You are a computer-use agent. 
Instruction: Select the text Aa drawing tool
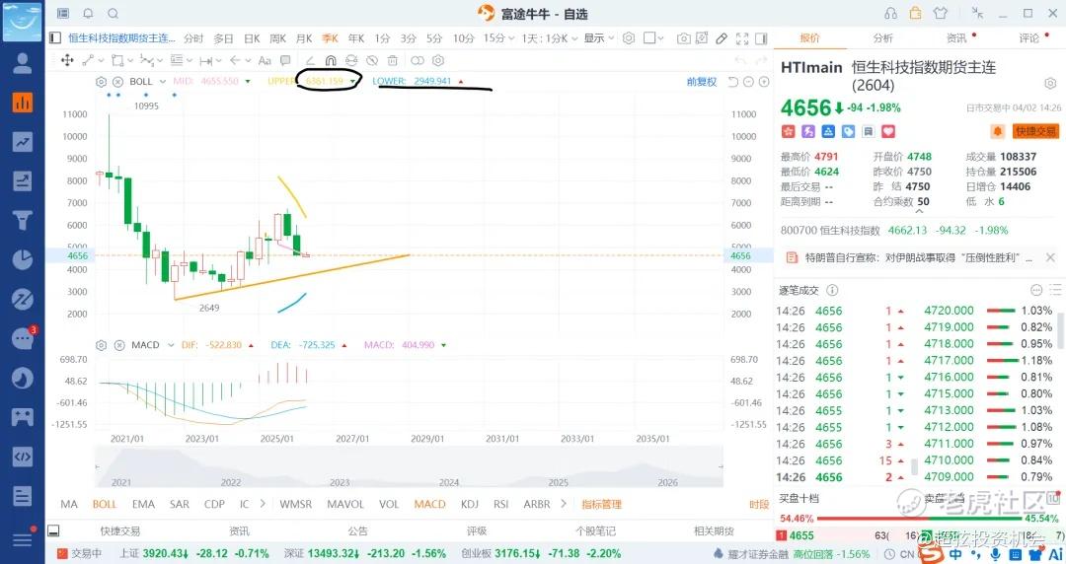(265, 60)
